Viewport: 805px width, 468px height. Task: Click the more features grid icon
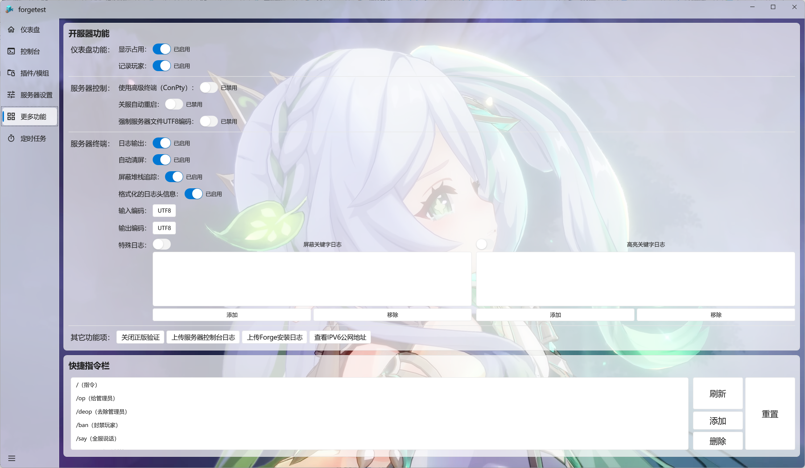click(11, 117)
